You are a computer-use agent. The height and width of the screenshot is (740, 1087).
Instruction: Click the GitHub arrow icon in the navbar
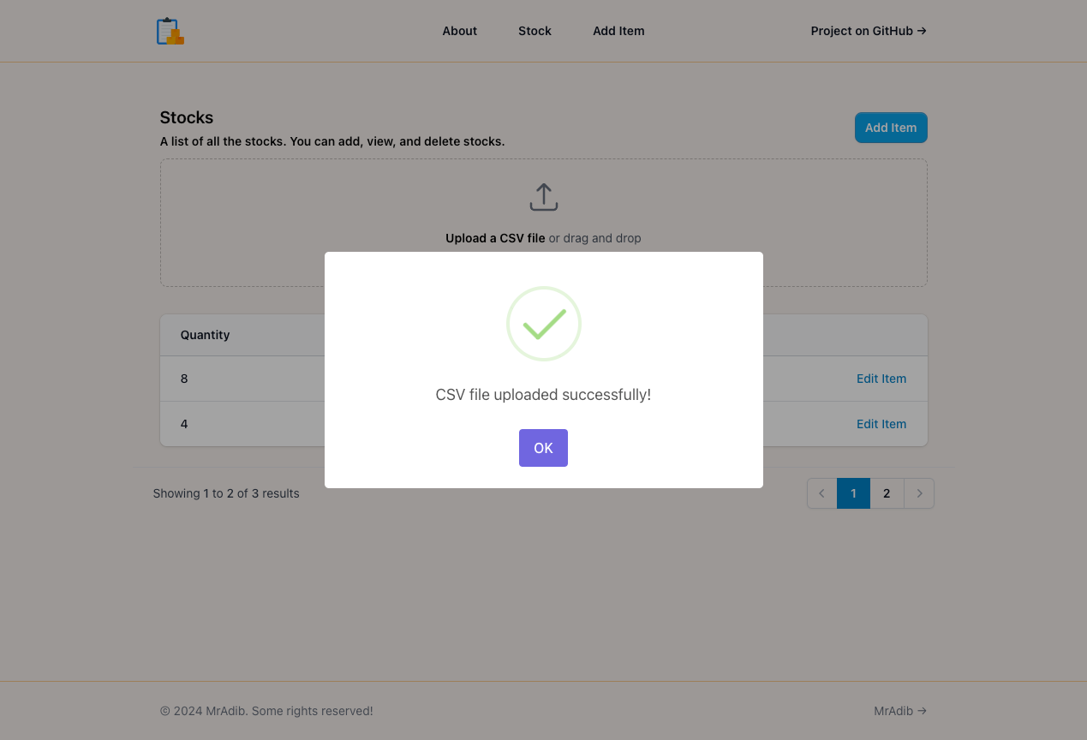tap(922, 30)
